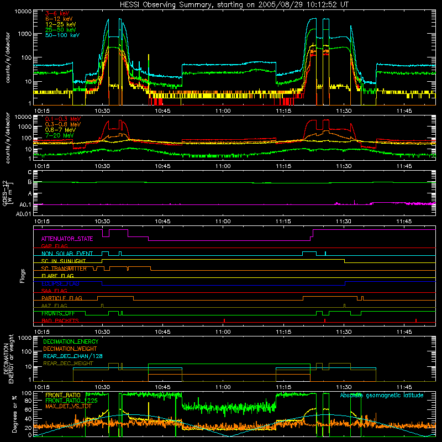
Task: Select the FLARE_FLAG label
Action: coord(57,276)
